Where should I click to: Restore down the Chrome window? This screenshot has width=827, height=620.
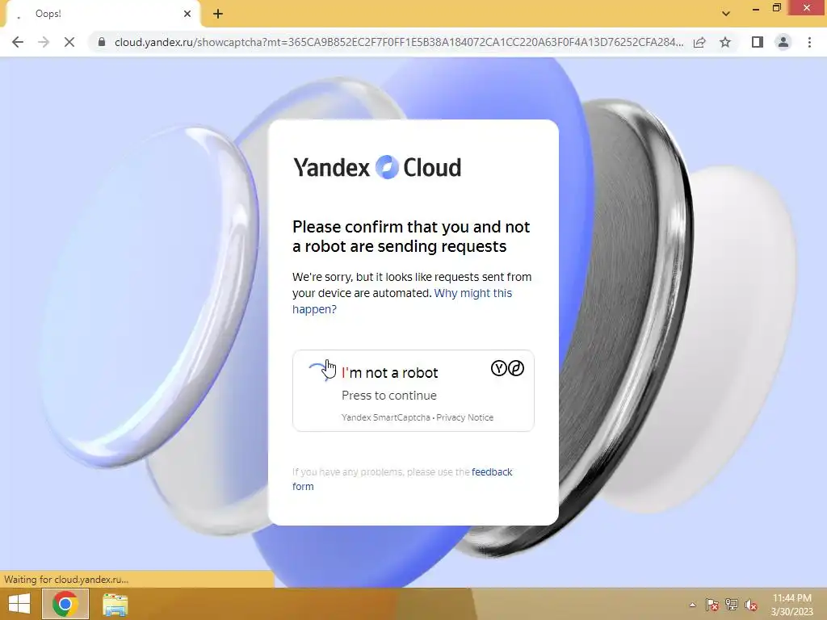[x=777, y=8]
